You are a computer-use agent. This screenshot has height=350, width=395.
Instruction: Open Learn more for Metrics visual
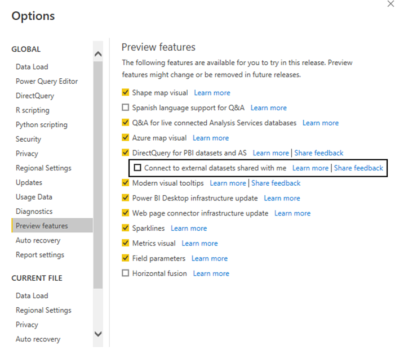200,244
